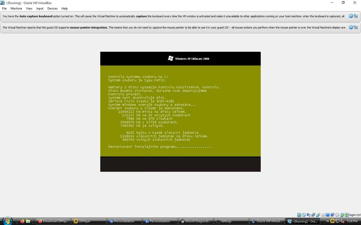The width and height of the screenshot is (361, 225).
Task: Switch to Oracle VM VirtualBox Manager taskbar button
Action: click(x=267, y=221)
